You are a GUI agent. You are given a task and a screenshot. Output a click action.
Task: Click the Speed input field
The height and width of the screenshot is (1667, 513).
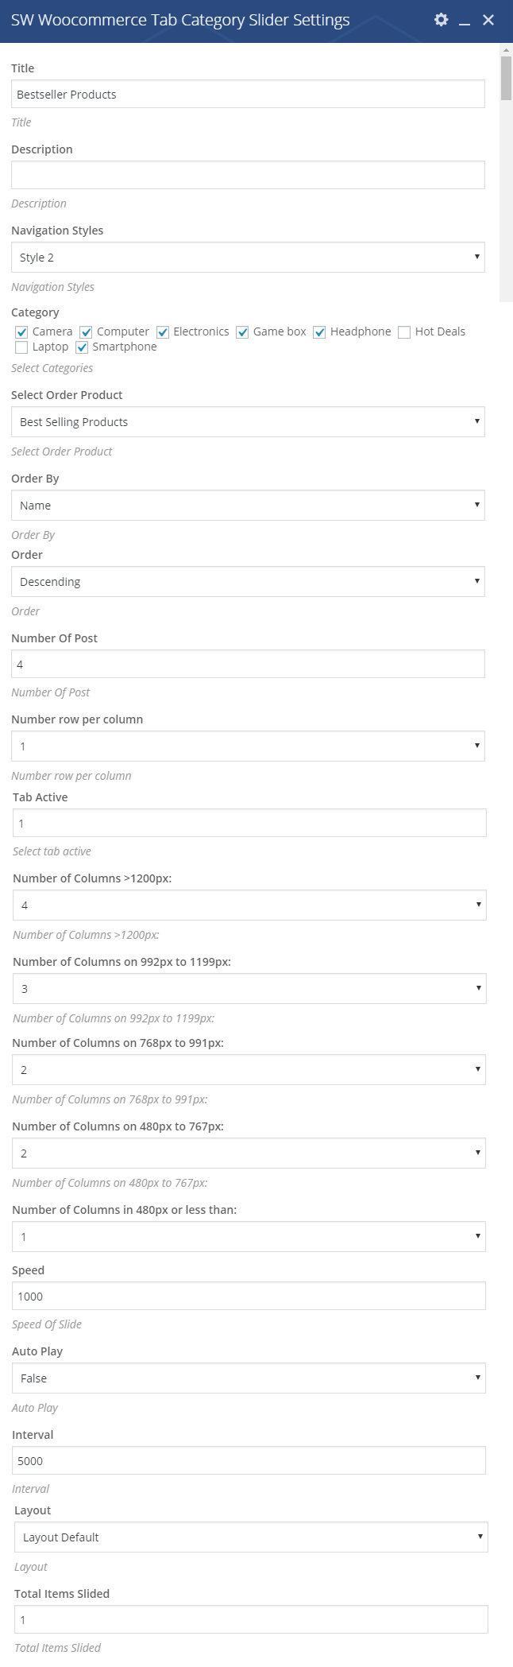(249, 1296)
